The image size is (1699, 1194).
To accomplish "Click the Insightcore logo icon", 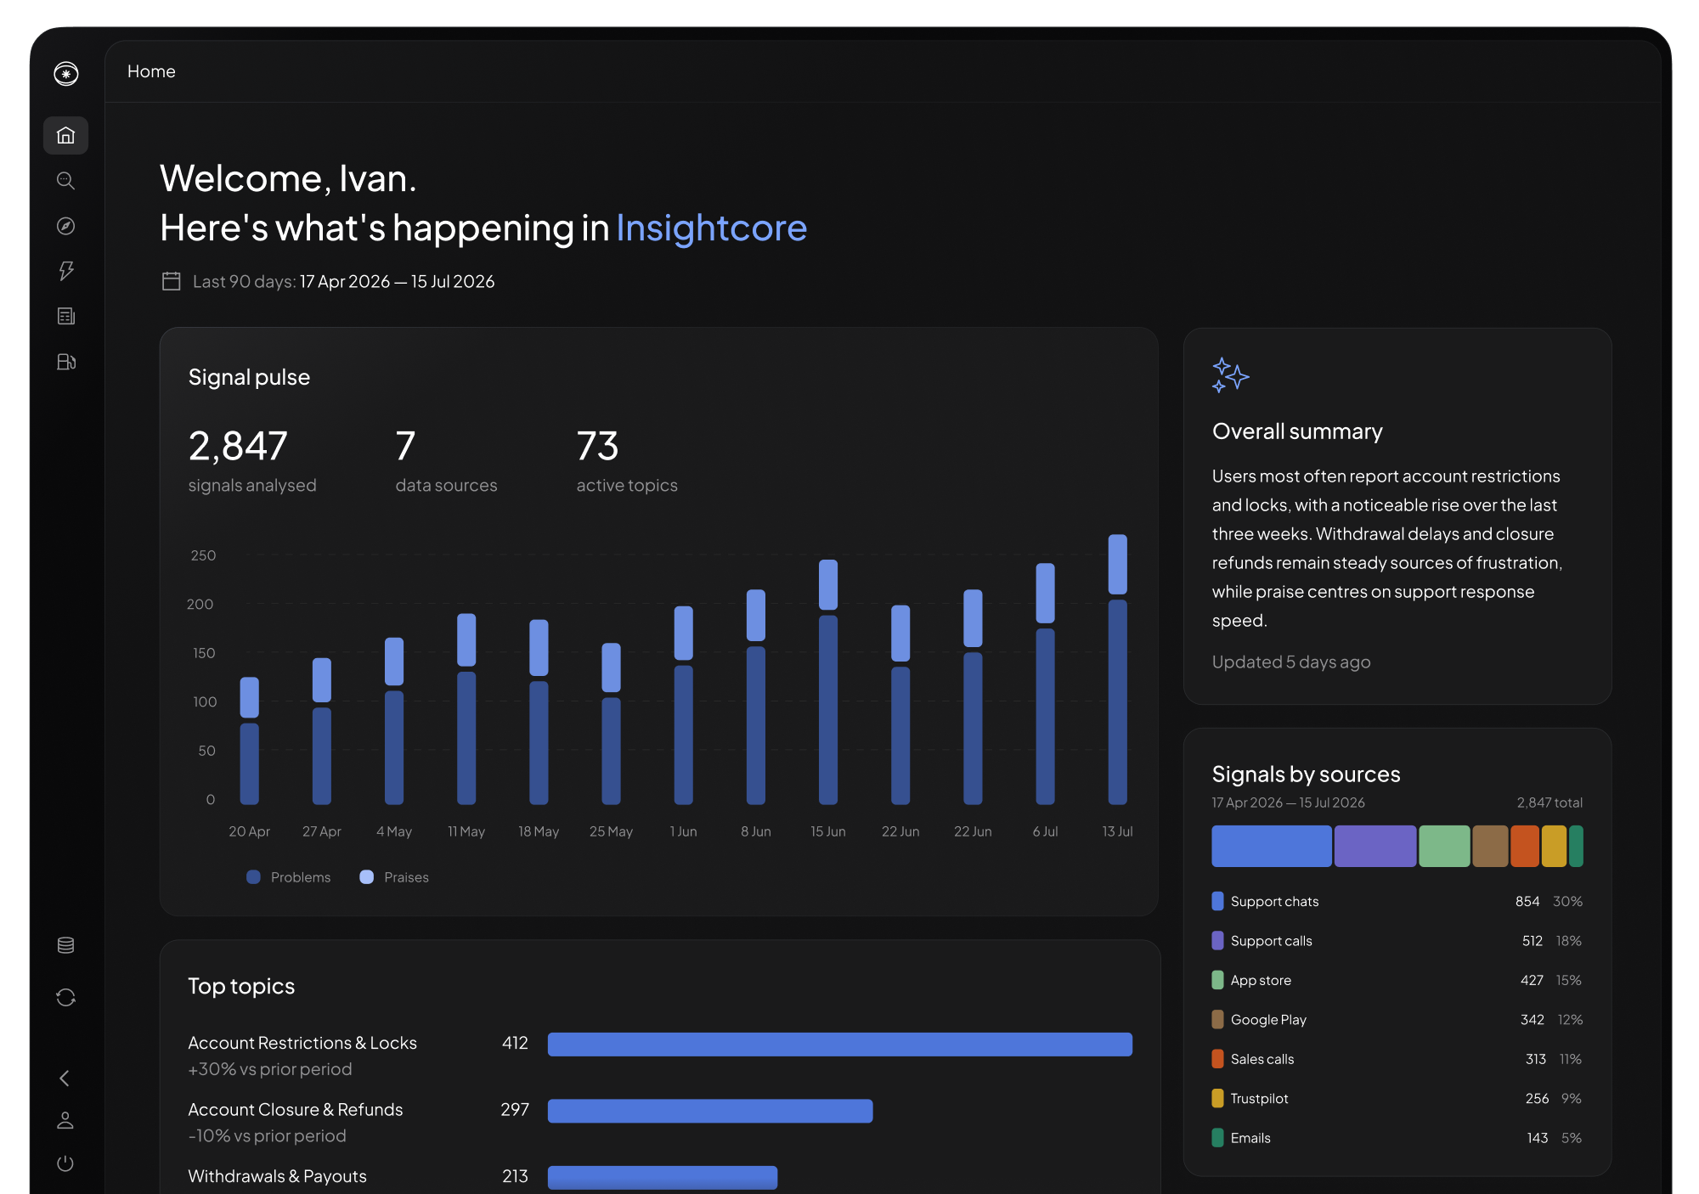I will (x=66, y=74).
